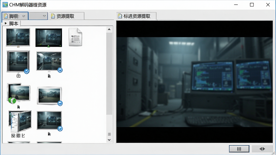Viewport: 276px width, 155px height.
Task: Switch to the 标进资源提取 tab
Action: (136, 16)
